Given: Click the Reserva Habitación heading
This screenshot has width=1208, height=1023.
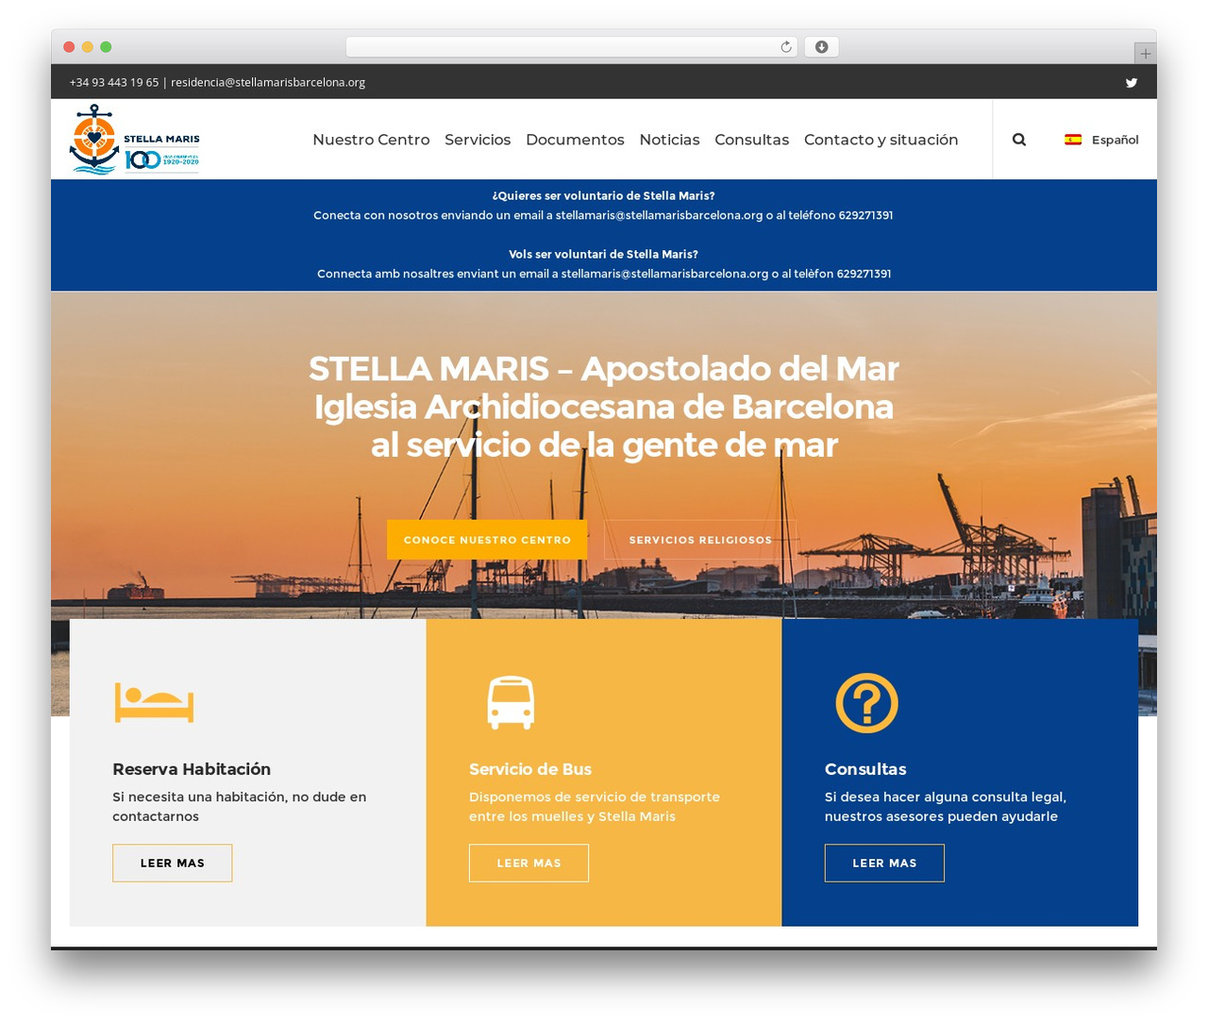Looking at the screenshot, I should point(192,769).
